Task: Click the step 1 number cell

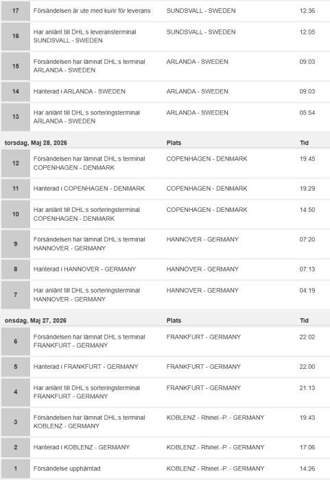Action: [16, 468]
